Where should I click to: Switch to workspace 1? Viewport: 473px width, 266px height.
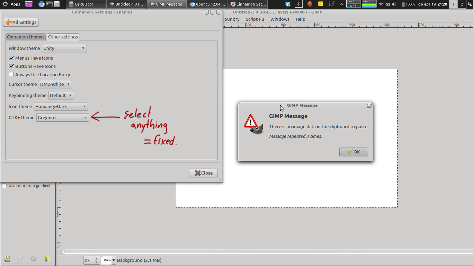point(453,4)
